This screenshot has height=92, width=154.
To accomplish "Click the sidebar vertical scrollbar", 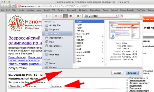I will [74, 42].
